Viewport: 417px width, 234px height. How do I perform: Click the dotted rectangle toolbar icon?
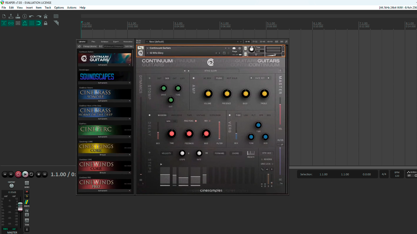point(56,16)
